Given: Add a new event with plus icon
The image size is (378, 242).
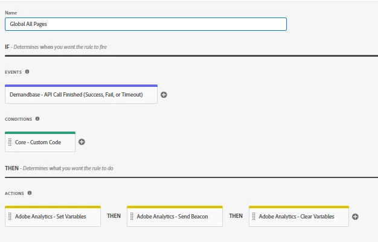Looking at the screenshot, I should [x=164, y=95].
